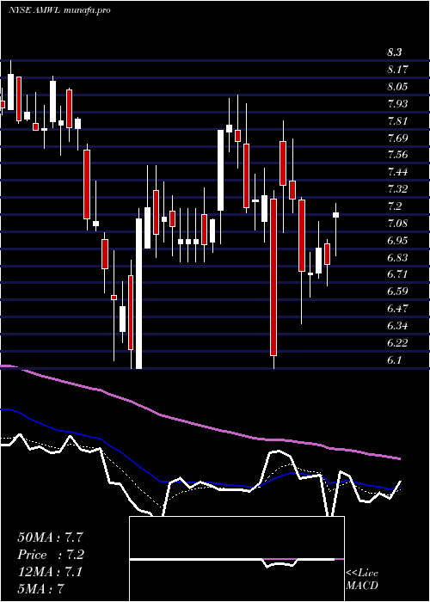
Task: Click the 6.22 price axis label
Action: tap(397, 342)
